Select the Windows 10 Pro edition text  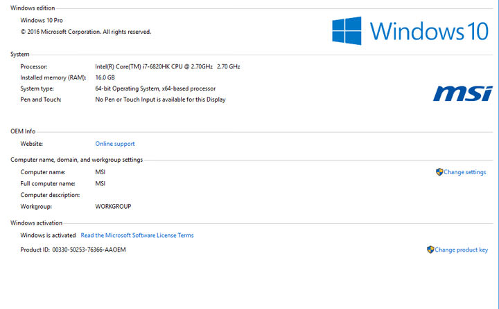[x=42, y=21]
